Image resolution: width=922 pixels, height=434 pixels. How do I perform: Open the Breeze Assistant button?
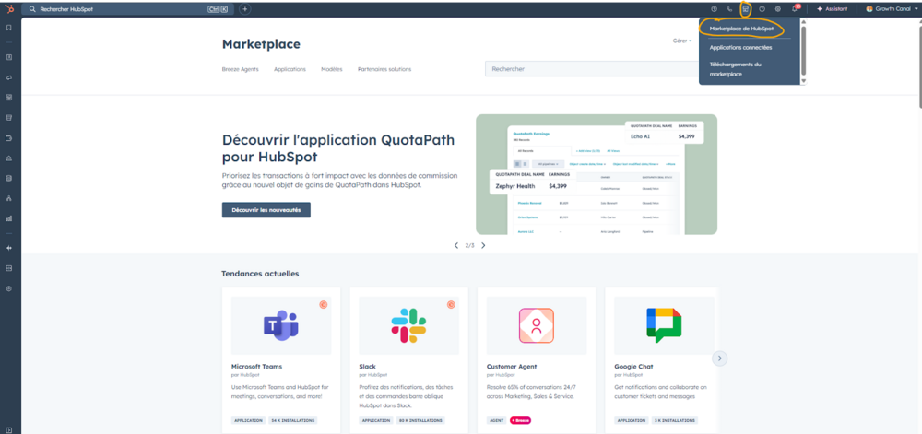832,9
